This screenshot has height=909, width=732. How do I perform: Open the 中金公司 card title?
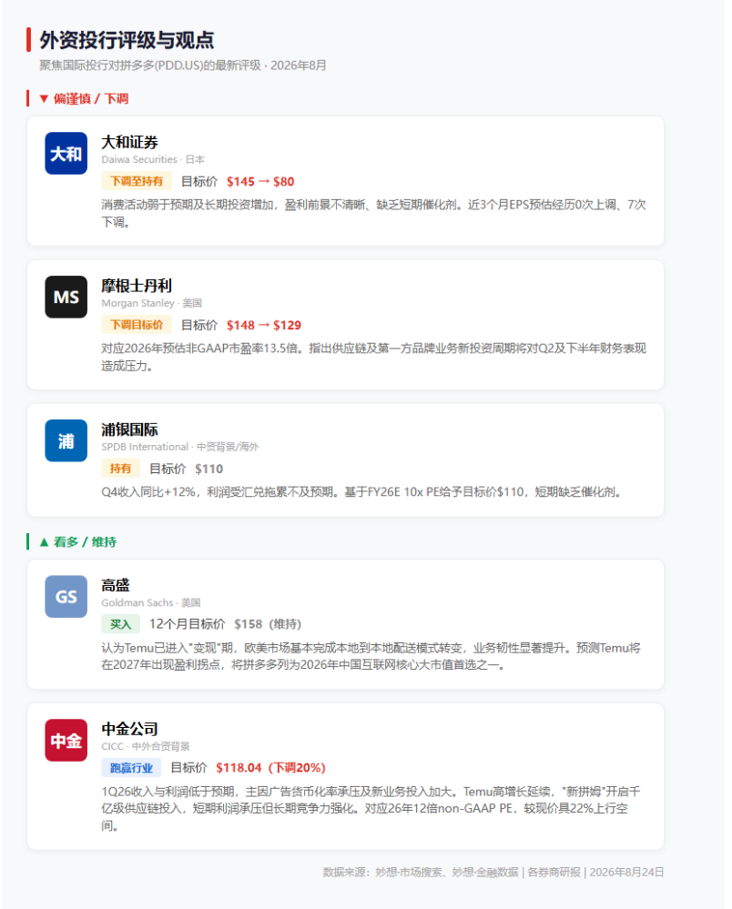pyautogui.click(x=130, y=729)
